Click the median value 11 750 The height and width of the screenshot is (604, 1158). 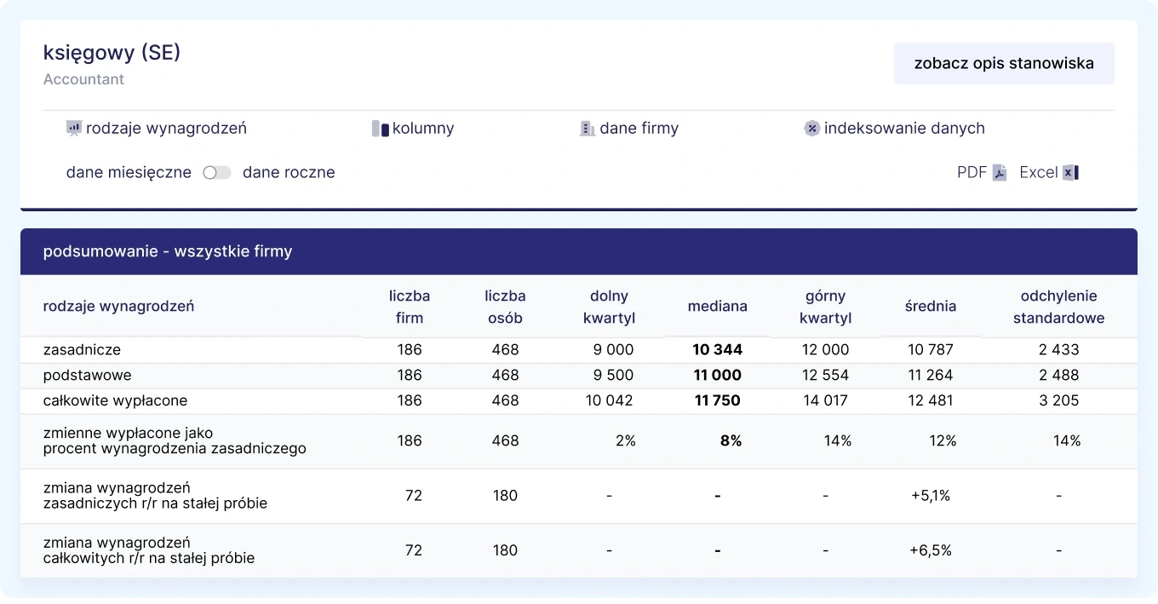[717, 400]
